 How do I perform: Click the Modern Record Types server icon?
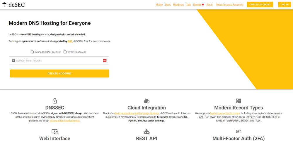tap(239, 101)
